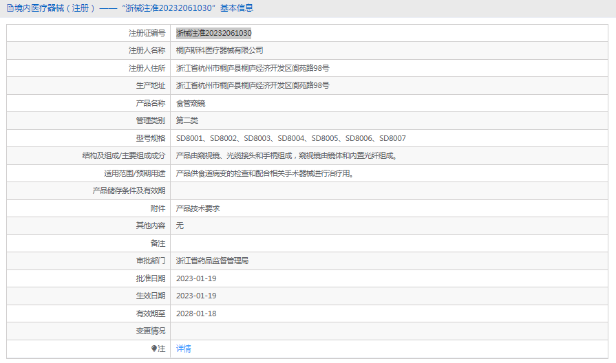
Task: Click the 生效日期 label
Action: tap(151, 296)
